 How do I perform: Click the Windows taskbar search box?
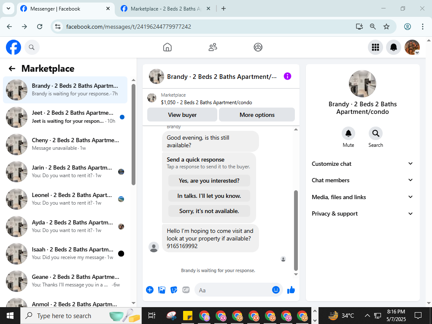pos(81,316)
